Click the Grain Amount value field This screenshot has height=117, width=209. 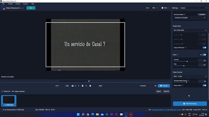(x=202, y=60)
